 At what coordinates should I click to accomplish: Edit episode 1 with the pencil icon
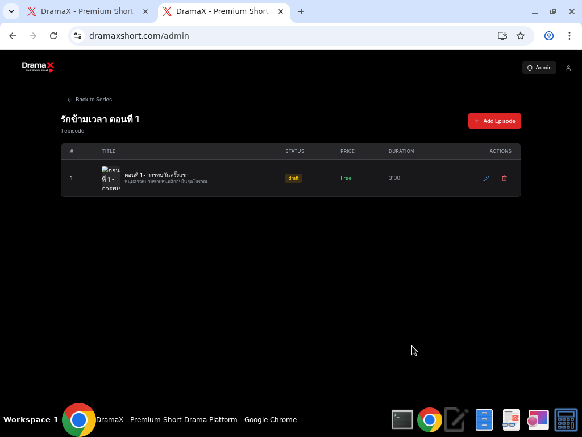486,178
